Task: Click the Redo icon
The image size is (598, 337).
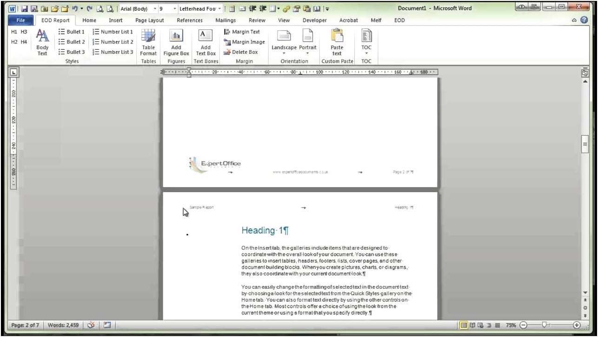Action: (x=89, y=8)
